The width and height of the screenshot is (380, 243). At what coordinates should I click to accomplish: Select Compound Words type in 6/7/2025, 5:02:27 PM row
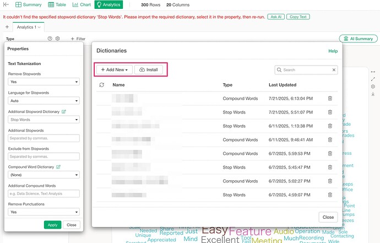pyautogui.click(x=240, y=181)
